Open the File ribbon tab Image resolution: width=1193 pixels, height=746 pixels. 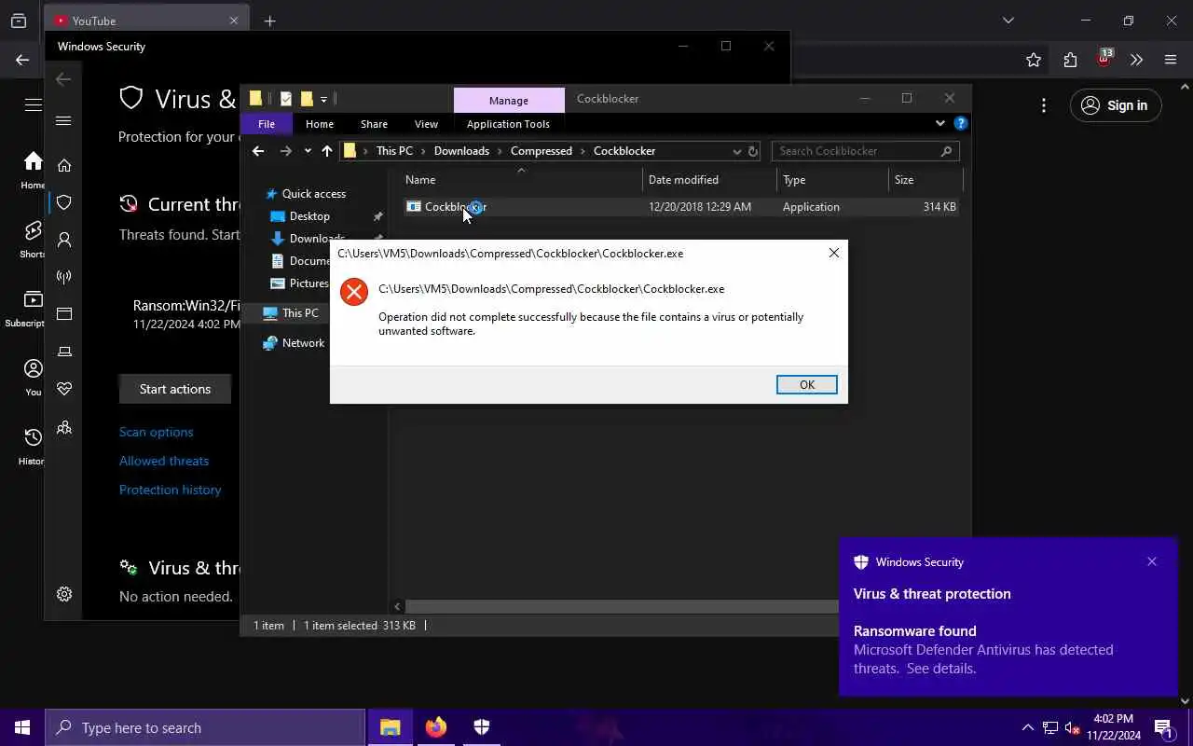pos(267,124)
